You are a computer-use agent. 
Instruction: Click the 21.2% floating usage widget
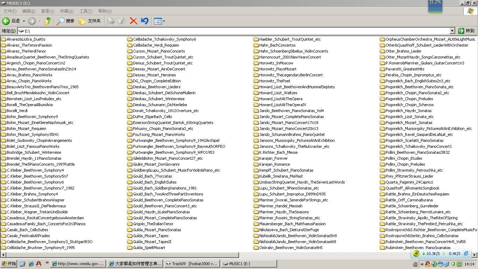click(435, 6)
